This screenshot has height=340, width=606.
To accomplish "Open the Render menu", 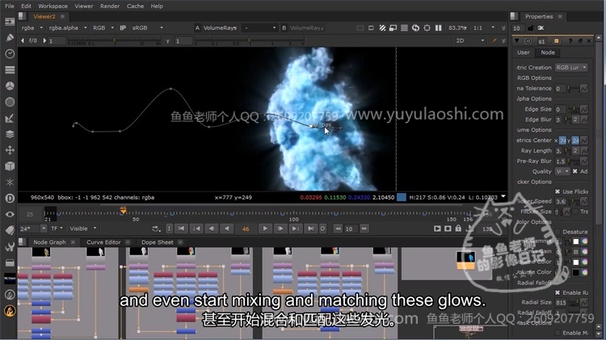I will [x=110, y=6].
